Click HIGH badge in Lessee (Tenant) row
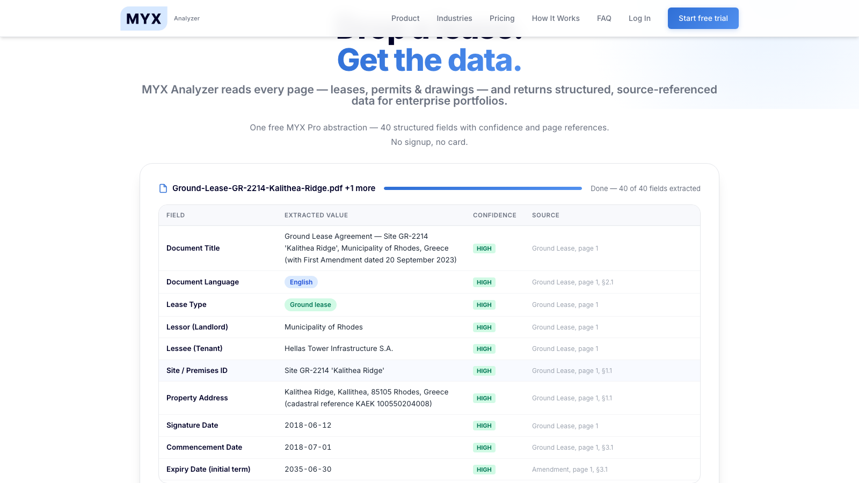The height and width of the screenshot is (483, 859). click(x=484, y=349)
